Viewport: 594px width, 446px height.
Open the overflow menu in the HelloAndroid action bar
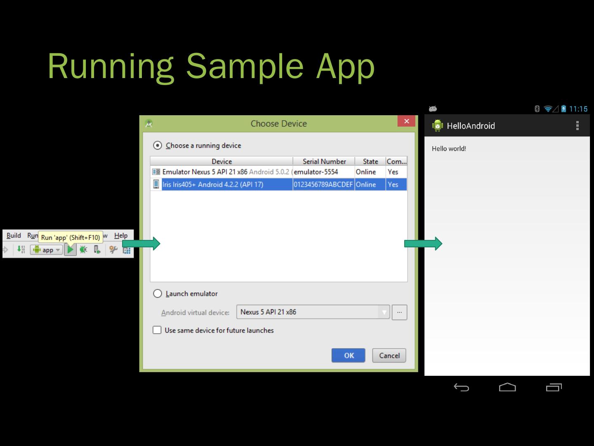click(577, 126)
